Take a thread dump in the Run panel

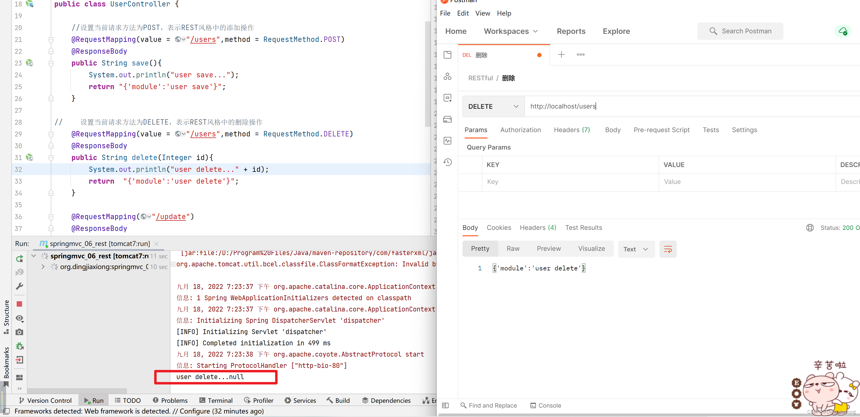pyautogui.click(x=19, y=332)
